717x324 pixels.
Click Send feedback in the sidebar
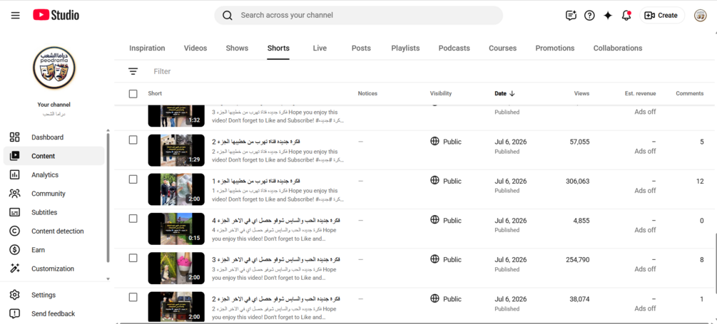pyautogui.click(x=54, y=313)
